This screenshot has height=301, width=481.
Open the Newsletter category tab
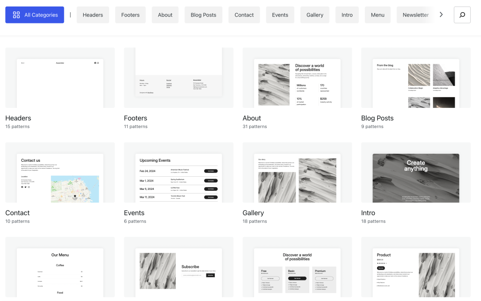[415, 15]
